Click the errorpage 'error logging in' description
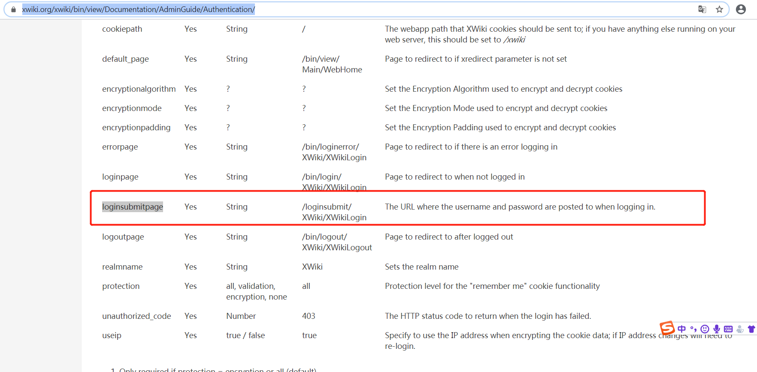Image resolution: width=757 pixels, height=372 pixels. [x=471, y=147]
